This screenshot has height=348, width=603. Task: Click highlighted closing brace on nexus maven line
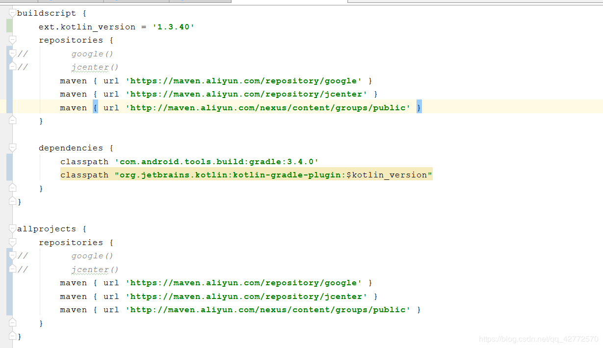pos(419,107)
